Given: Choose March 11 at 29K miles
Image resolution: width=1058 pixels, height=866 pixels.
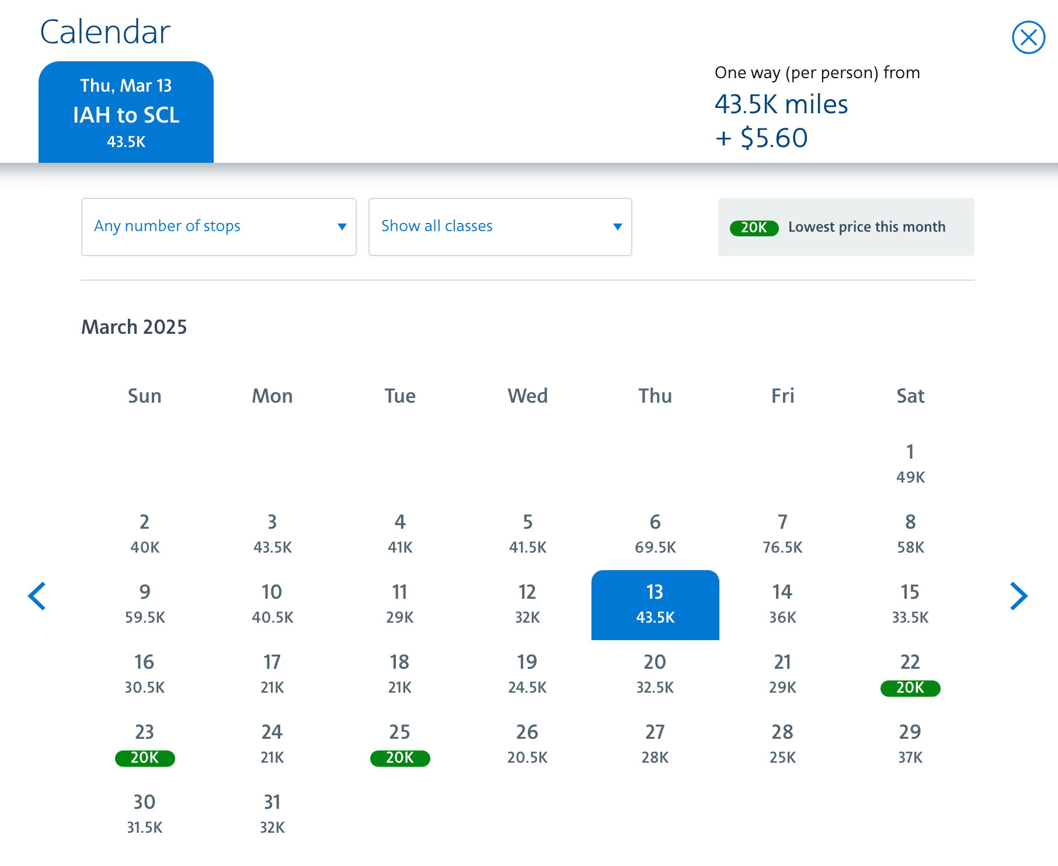Looking at the screenshot, I should [399, 603].
